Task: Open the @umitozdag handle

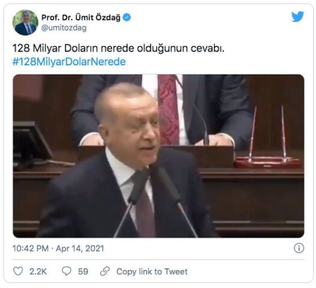Action: click(x=64, y=28)
